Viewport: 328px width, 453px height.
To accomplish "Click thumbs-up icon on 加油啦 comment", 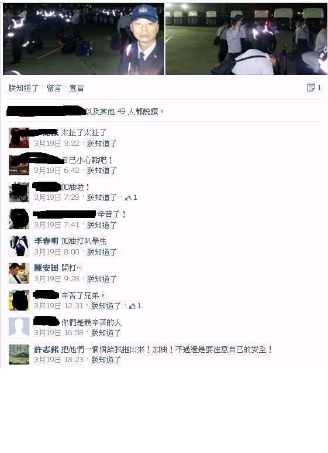I will pyautogui.click(x=128, y=198).
